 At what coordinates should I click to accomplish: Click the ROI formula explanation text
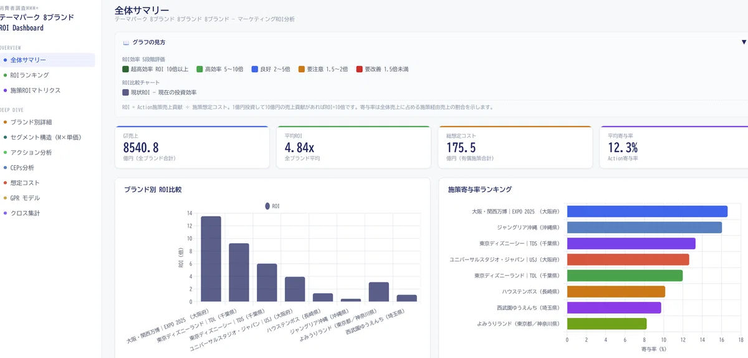308,107
